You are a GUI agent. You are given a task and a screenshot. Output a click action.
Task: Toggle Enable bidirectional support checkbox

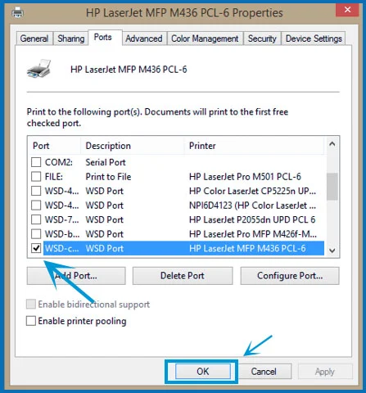point(31,304)
